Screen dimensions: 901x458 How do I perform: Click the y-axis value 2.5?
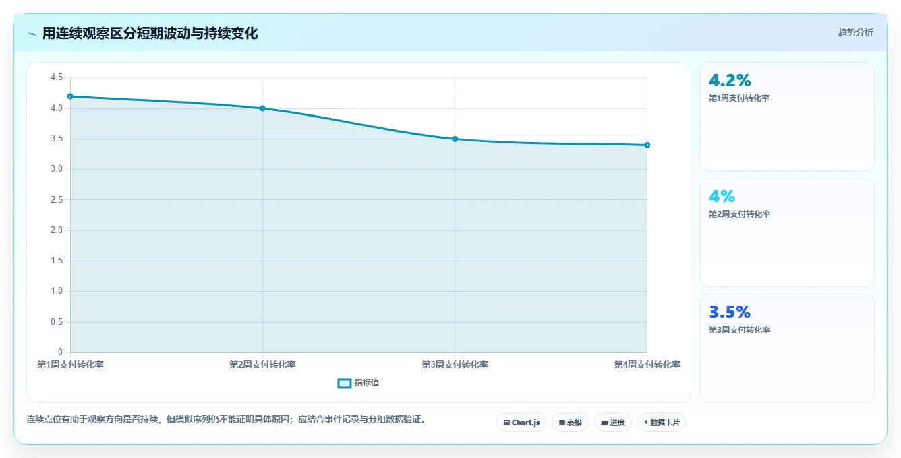click(57, 200)
